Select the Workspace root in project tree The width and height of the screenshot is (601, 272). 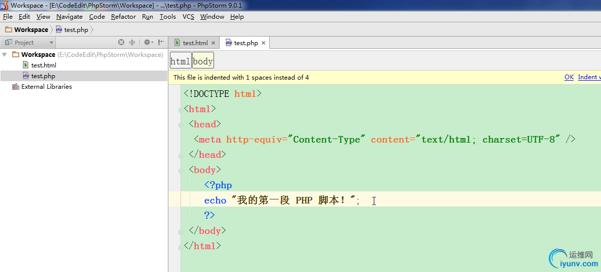coord(39,54)
